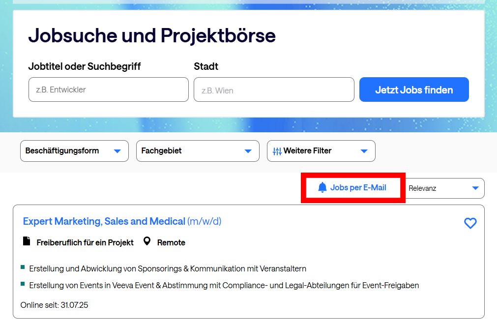The image size is (497, 327).
Task: Click the location pin icon beside Remote
Action: click(x=146, y=241)
